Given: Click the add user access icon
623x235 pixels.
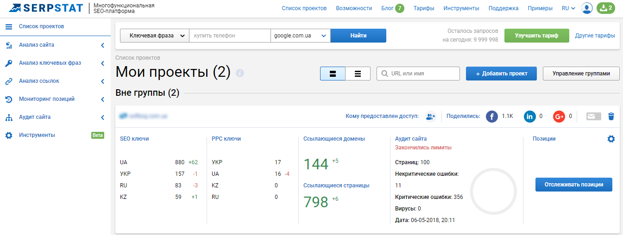Looking at the screenshot, I should tap(431, 117).
